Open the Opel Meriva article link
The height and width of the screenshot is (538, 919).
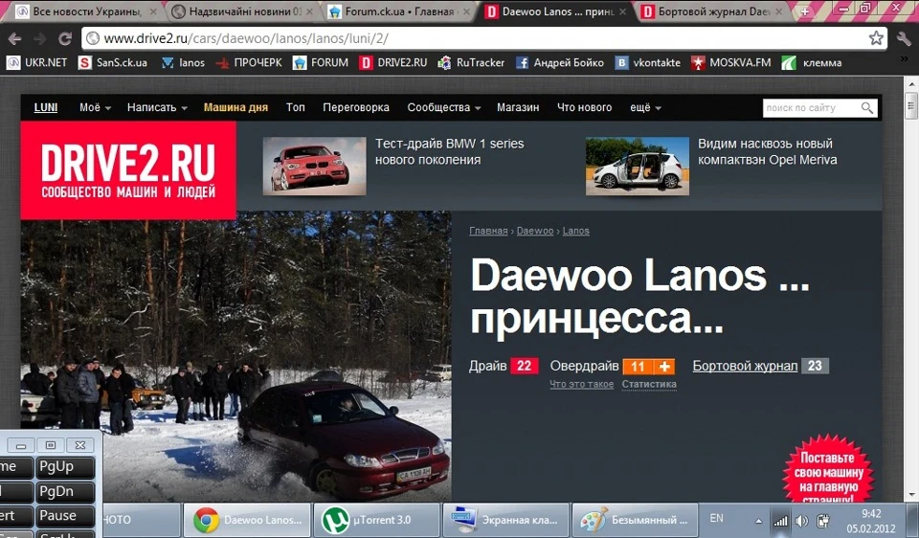coord(767,152)
